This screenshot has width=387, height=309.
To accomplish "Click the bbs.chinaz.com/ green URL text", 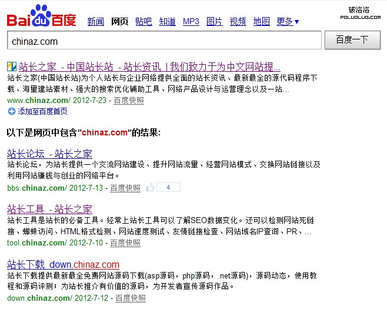I will point(37,188).
